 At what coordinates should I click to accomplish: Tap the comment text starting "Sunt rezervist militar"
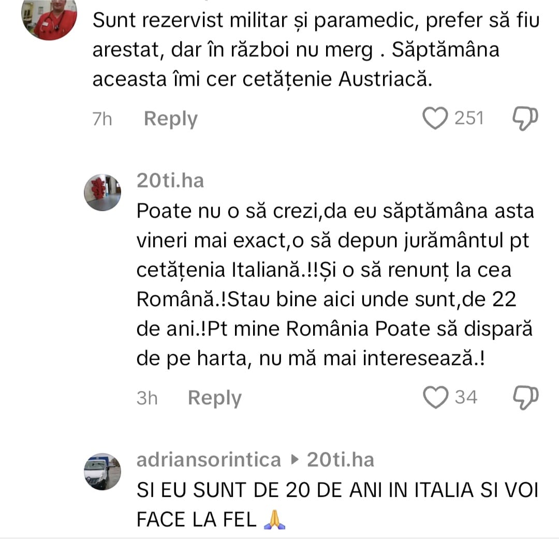click(x=316, y=50)
